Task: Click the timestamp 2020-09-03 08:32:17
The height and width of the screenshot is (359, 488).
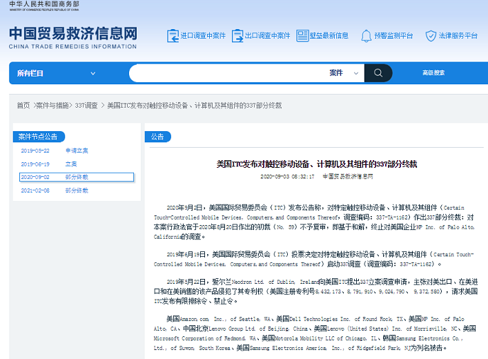Action: [x=287, y=177]
